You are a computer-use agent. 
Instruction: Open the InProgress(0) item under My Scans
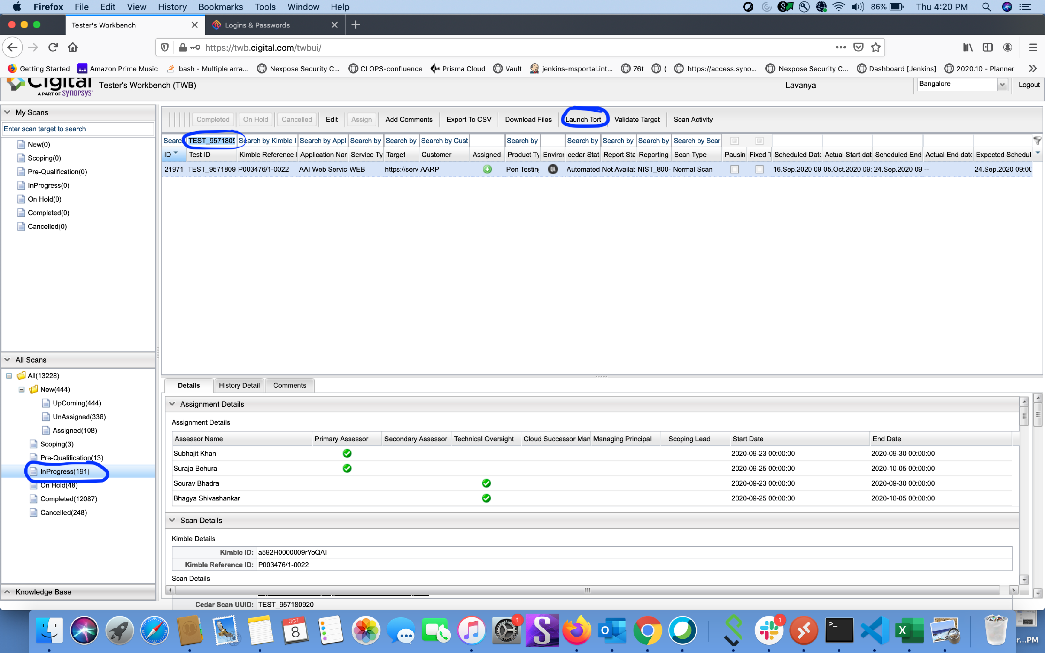click(x=48, y=185)
